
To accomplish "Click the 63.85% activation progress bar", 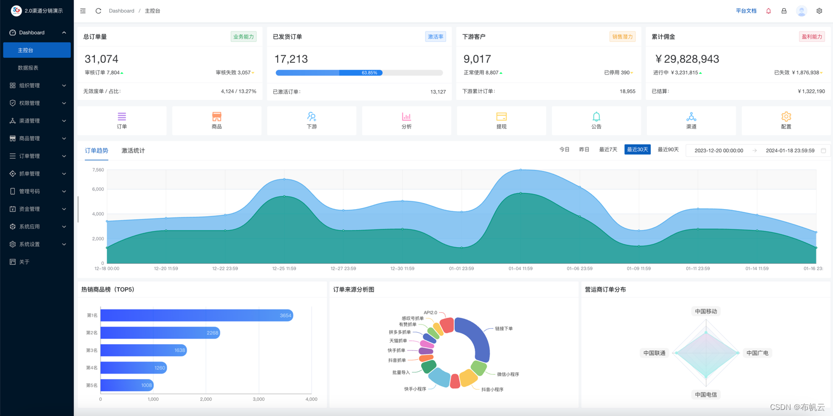I will click(359, 73).
